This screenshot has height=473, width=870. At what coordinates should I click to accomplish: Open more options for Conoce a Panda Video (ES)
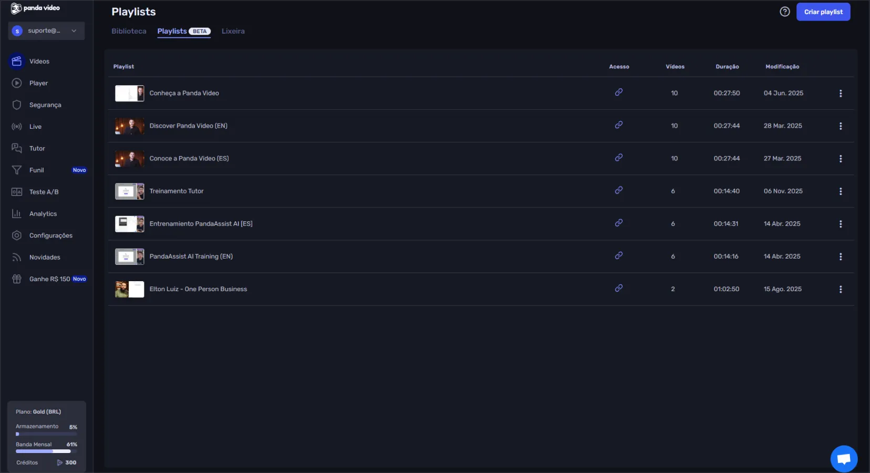(841, 159)
